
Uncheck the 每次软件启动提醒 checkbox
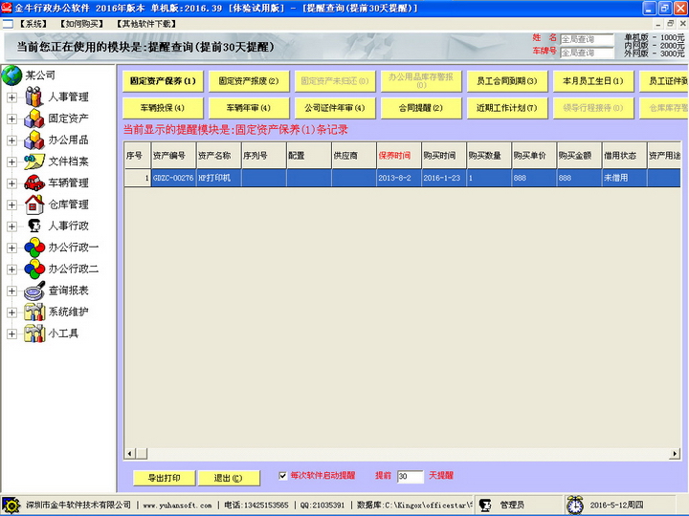pyautogui.click(x=282, y=475)
